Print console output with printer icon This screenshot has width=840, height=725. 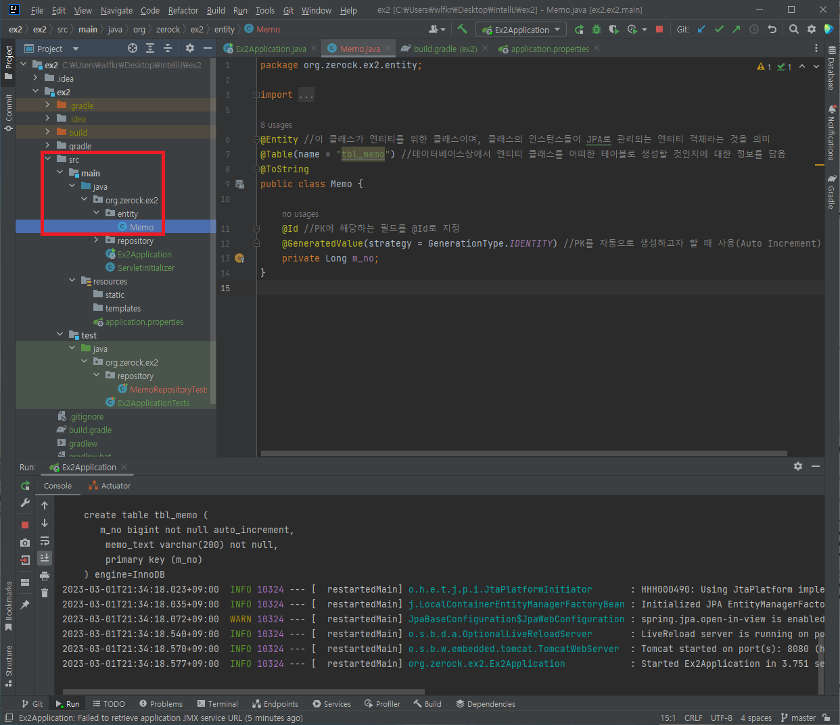click(45, 575)
